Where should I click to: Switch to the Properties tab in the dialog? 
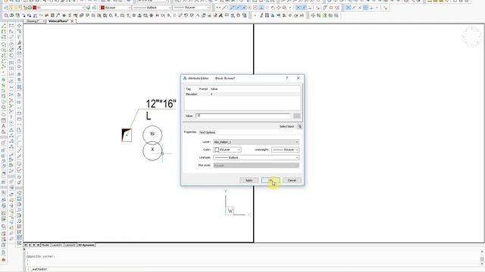pos(190,132)
